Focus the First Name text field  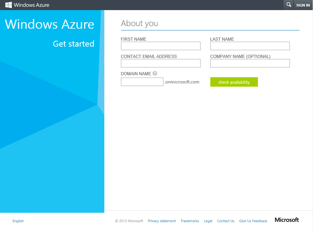coord(160,46)
